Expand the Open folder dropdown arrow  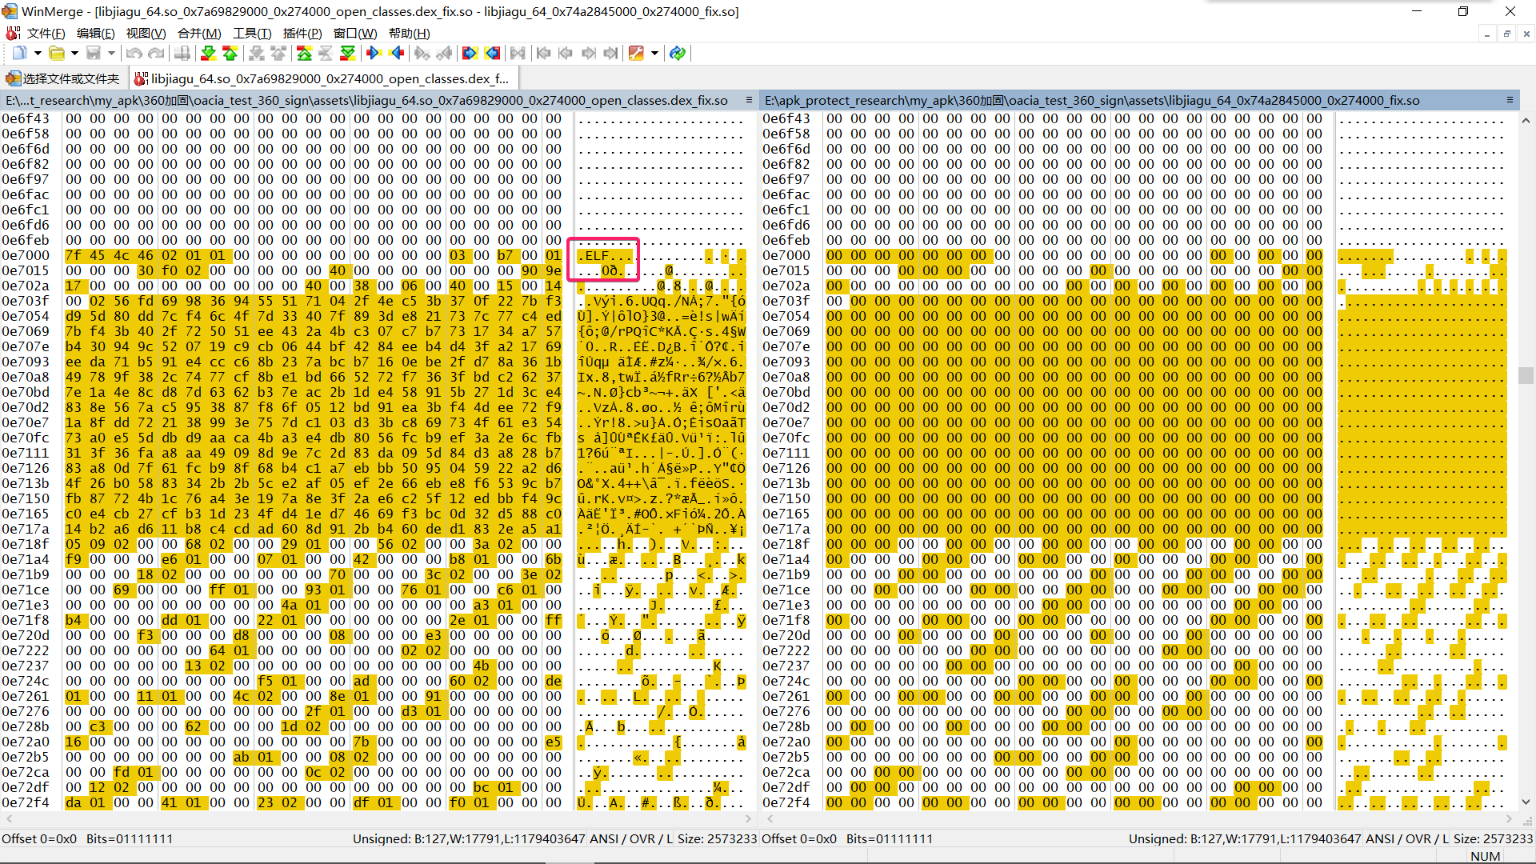74,54
